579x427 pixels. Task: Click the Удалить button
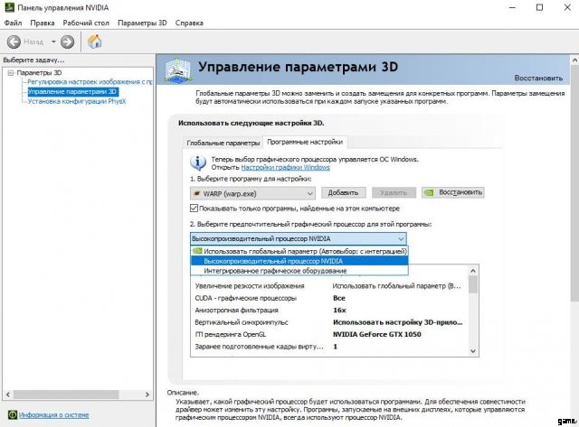[x=394, y=192]
